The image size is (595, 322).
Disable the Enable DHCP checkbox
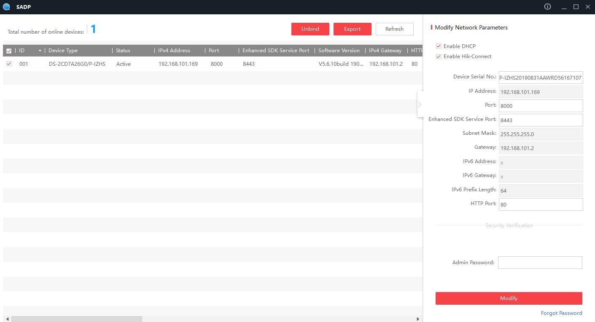(x=439, y=46)
